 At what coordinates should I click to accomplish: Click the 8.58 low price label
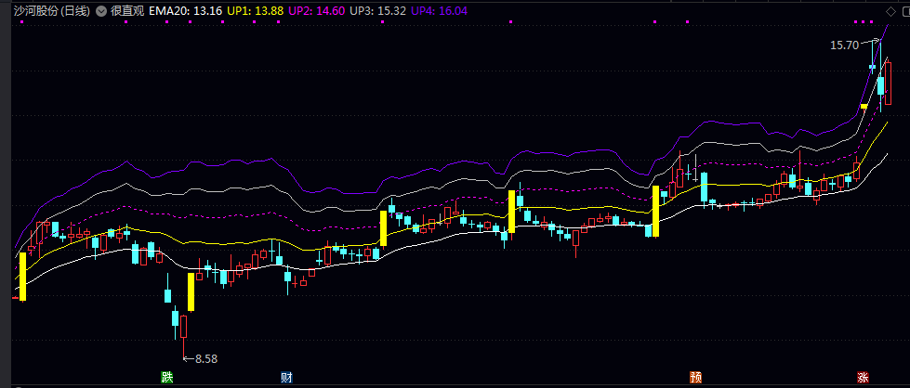tap(206, 359)
